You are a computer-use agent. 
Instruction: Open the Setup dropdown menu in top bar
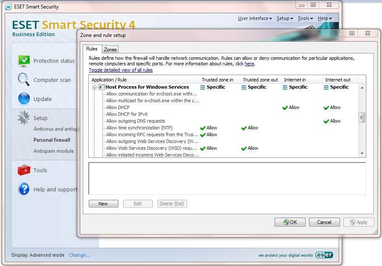[x=285, y=18]
